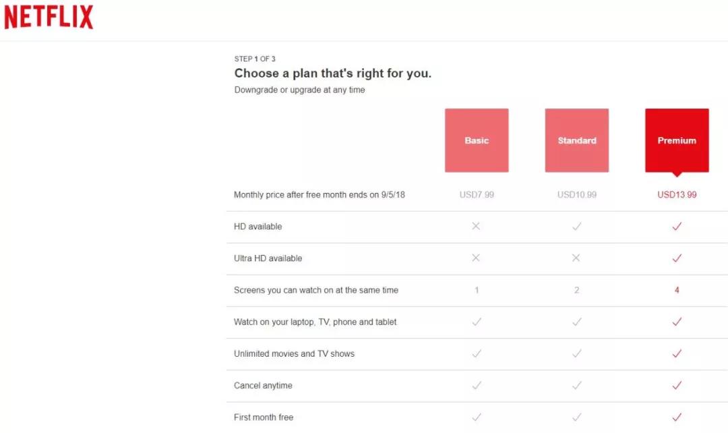Click the Basic plan's laptop and TV checkmark
Screen dimensions: 728x433
477,322
